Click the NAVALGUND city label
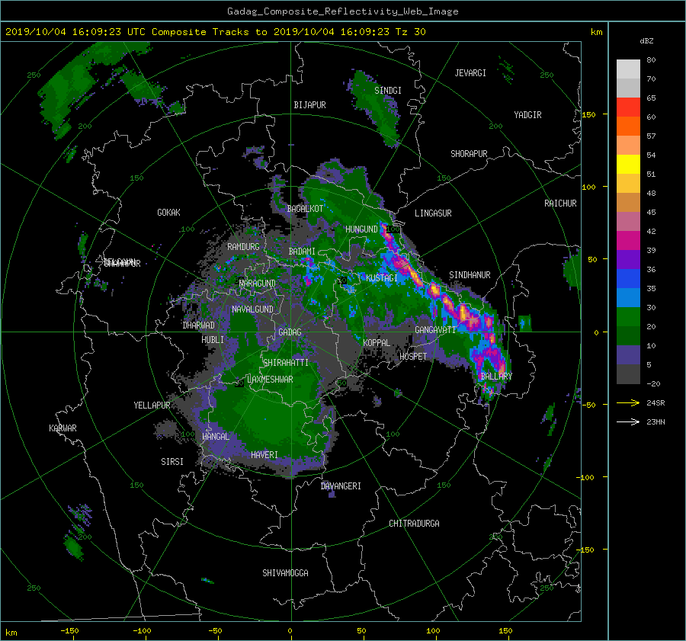Screen dimensions: 686x641 (252, 309)
